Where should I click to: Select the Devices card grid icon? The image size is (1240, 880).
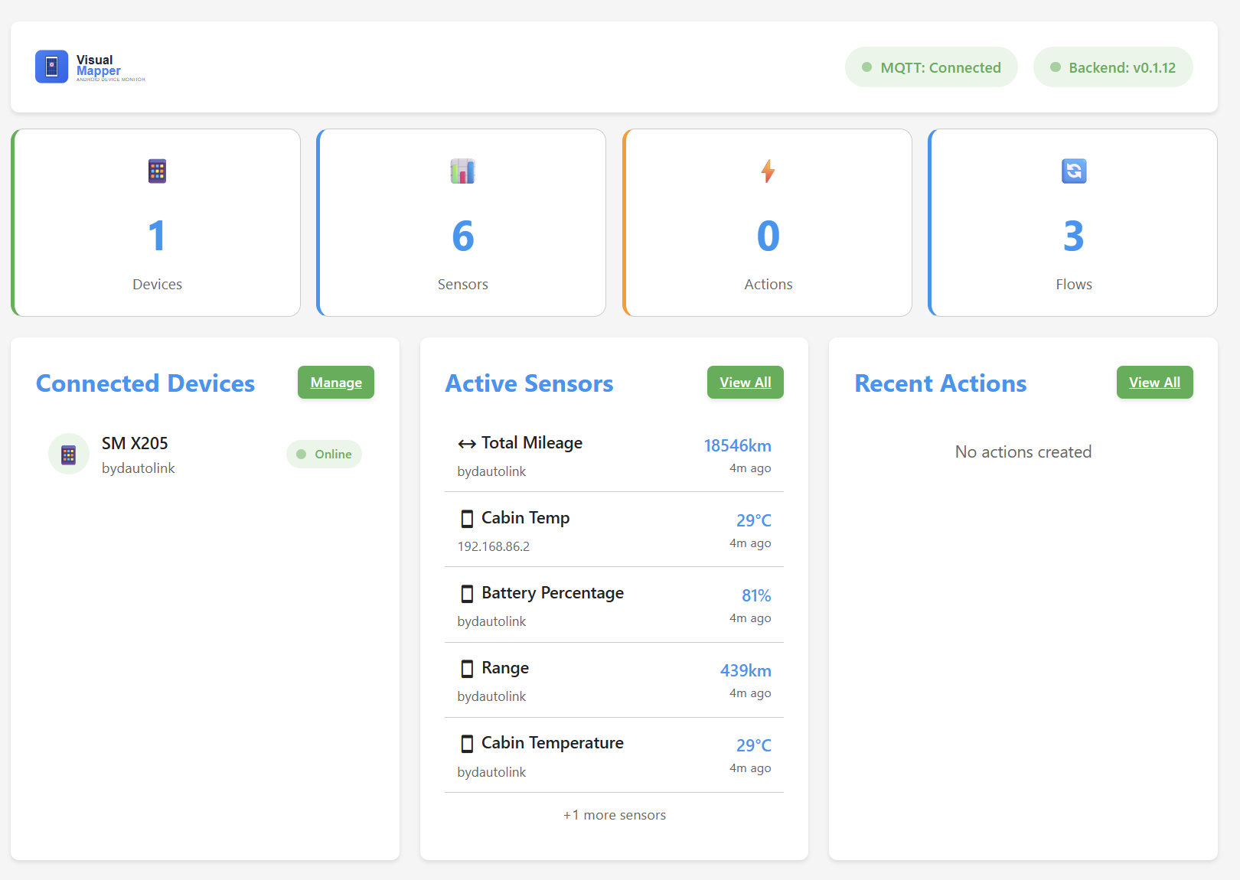(156, 171)
